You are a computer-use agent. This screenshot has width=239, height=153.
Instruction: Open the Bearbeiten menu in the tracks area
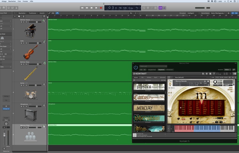click(23, 13)
